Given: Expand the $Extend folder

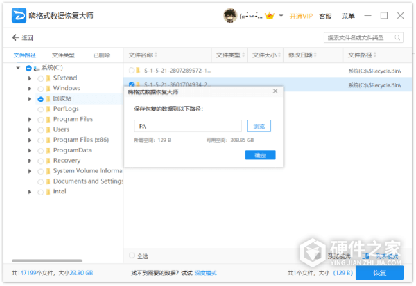Looking at the screenshot, I should point(30,78).
